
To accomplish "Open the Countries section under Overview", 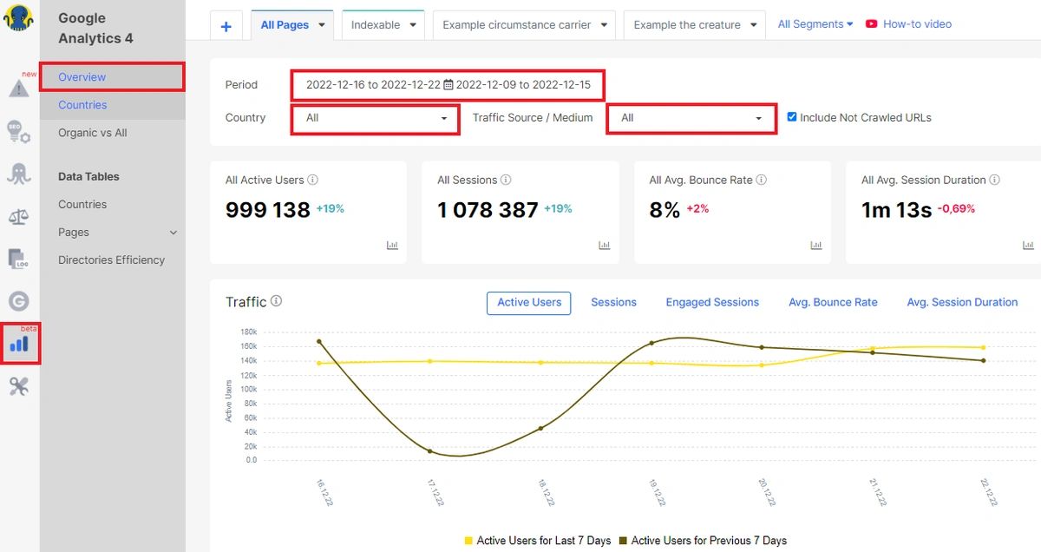I will click(x=82, y=104).
